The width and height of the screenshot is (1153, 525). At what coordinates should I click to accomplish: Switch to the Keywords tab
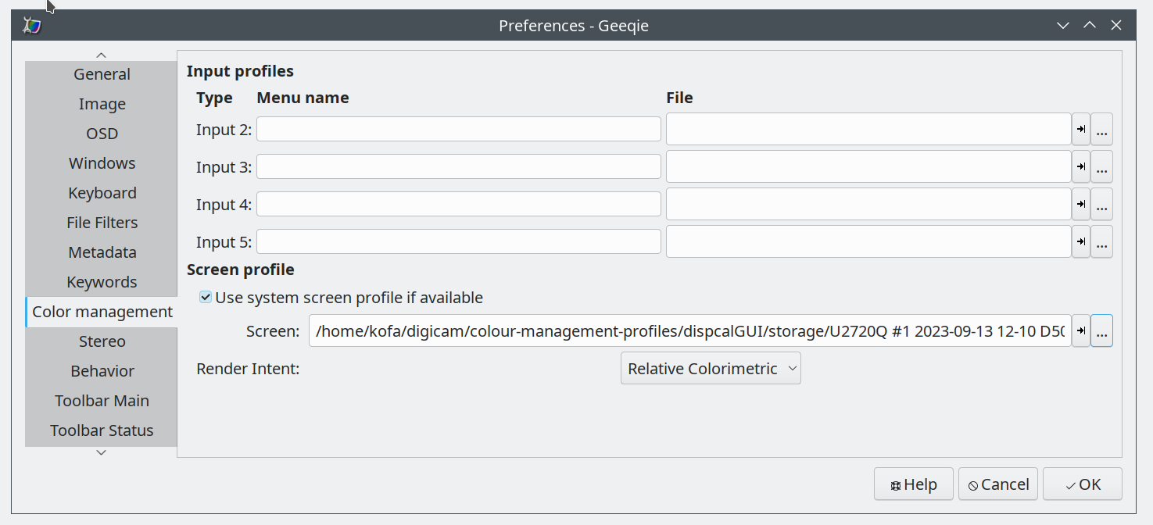pyautogui.click(x=102, y=282)
